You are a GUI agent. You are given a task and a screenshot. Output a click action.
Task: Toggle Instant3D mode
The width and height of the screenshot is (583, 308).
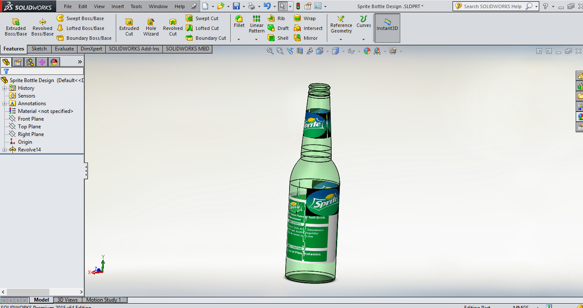point(387,28)
